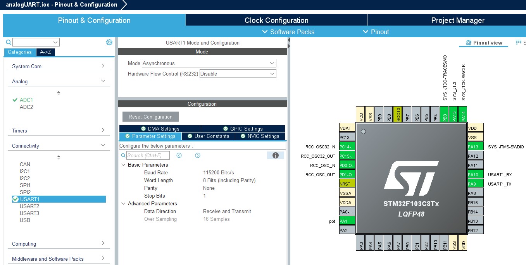Select the PA13 SWDIO pin on the chip
Image resolution: width=526 pixels, height=265 pixels.
tap(476, 146)
